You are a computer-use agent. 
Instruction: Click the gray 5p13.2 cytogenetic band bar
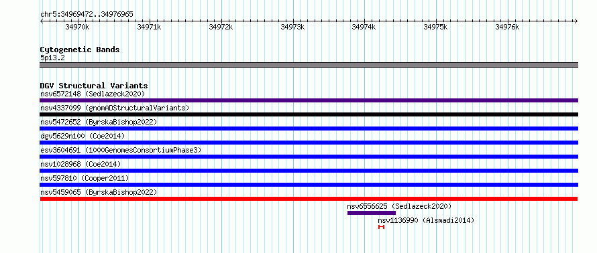pos(309,65)
